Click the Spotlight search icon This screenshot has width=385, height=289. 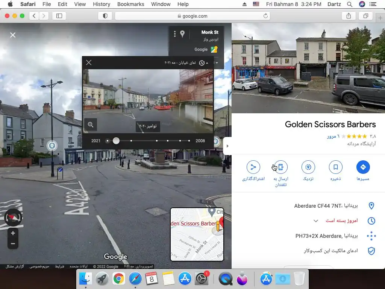[350, 4]
